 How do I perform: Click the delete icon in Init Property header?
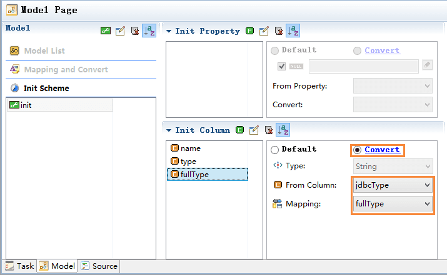click(x=279, y=31)
